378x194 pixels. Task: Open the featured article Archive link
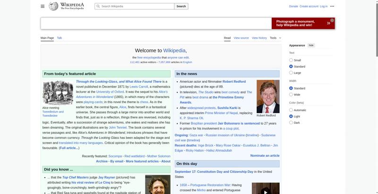(x=102, y=162)
